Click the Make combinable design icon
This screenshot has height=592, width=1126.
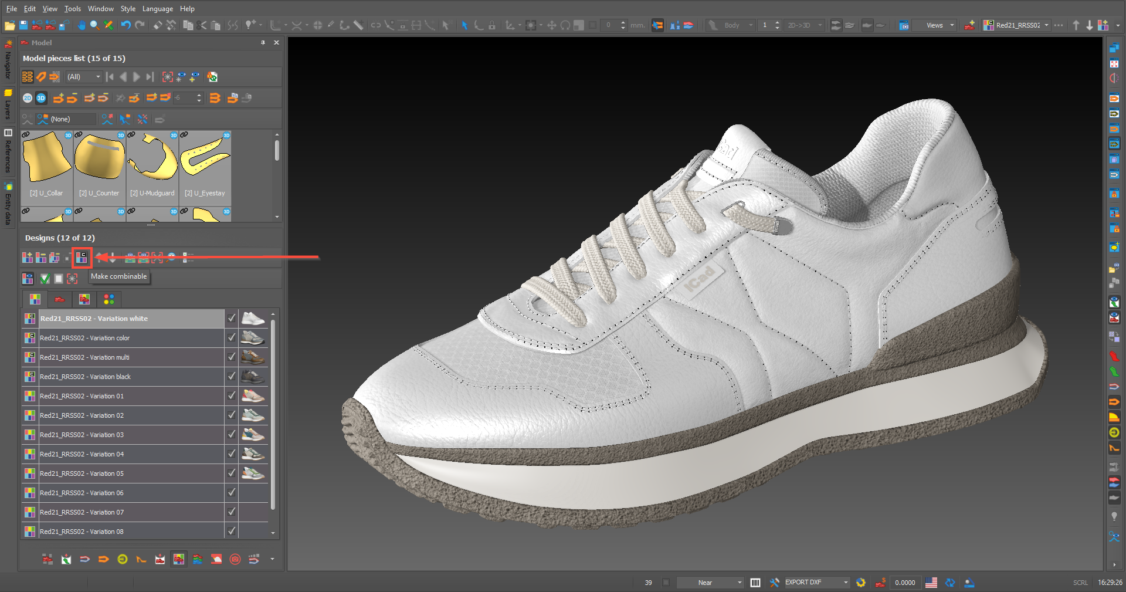point(82,258)
